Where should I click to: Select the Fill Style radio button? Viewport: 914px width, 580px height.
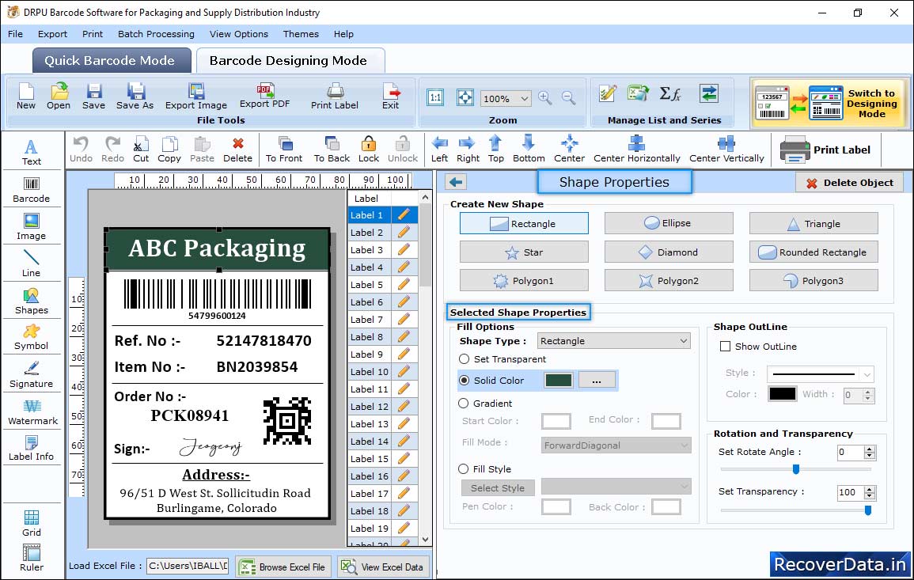pyautogui.click(x=464, y=468)
